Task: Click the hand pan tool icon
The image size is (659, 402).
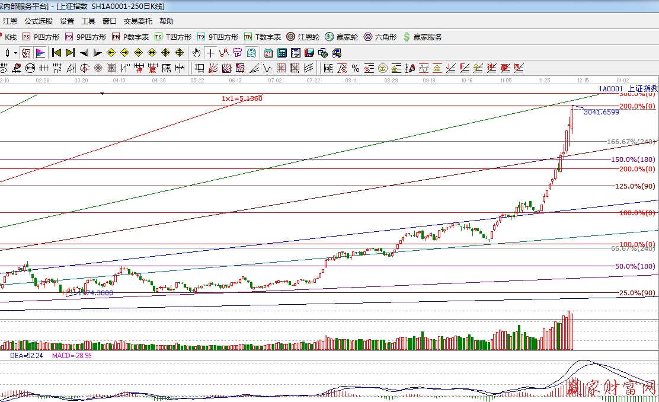Action: click(197, 53)
